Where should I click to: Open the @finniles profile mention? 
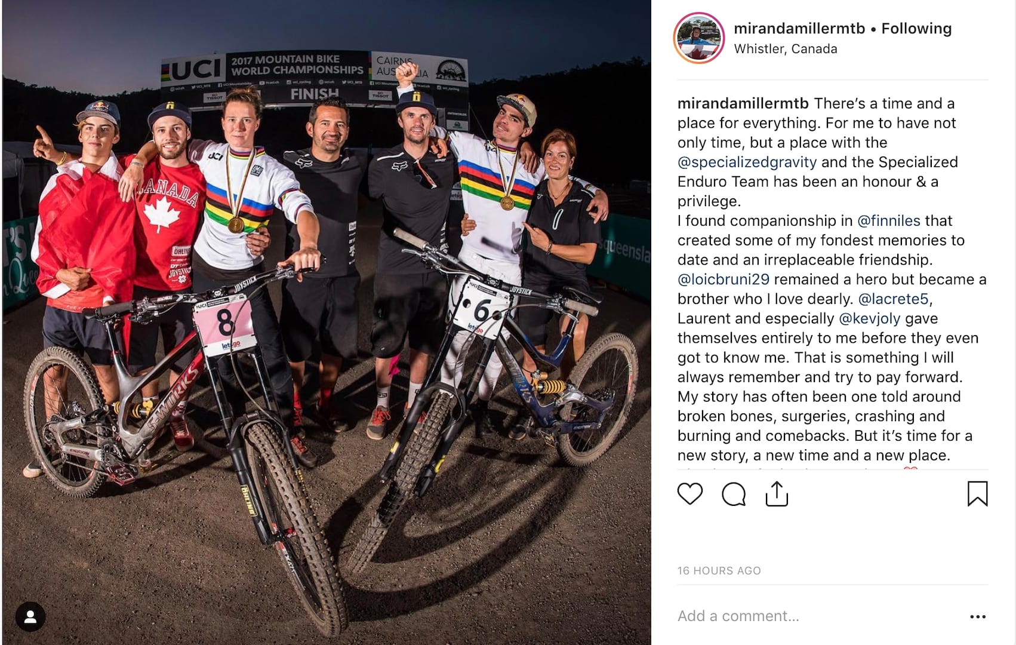[x=889, y=220]
